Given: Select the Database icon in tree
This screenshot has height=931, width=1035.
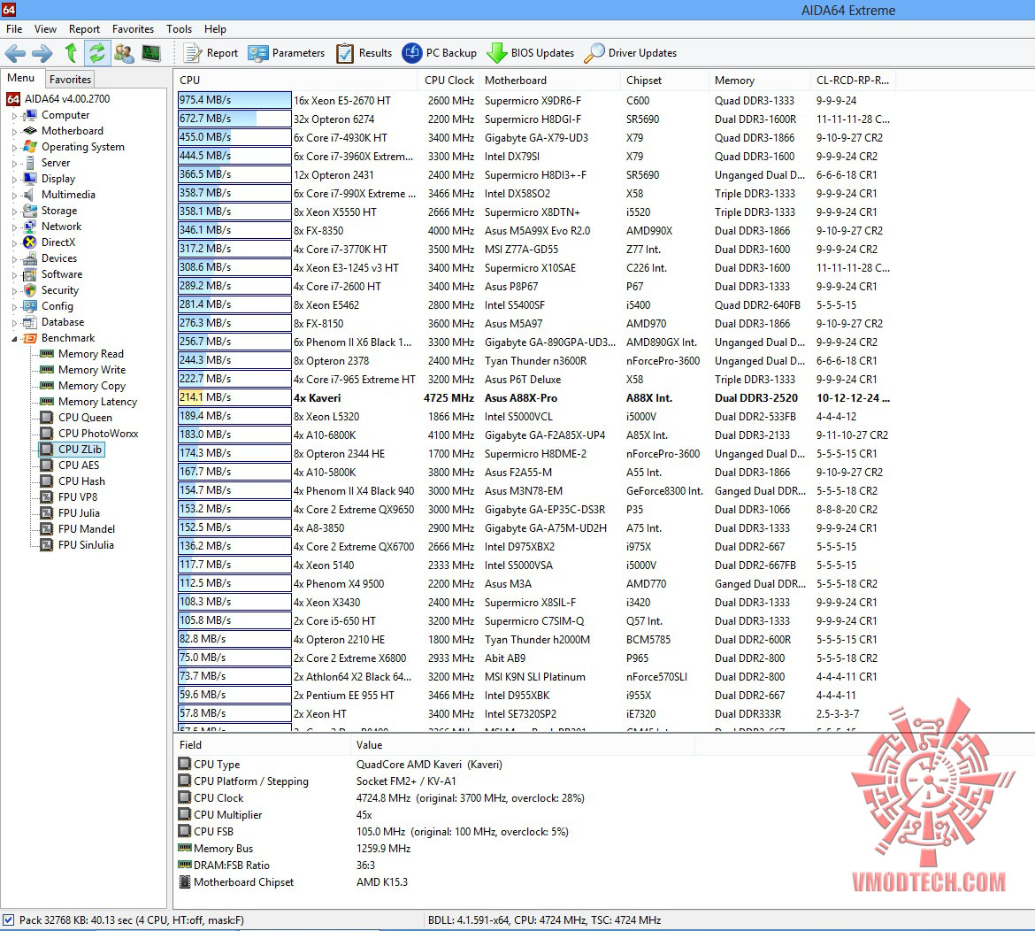Looking at the screenshot, I should [30, 322].
